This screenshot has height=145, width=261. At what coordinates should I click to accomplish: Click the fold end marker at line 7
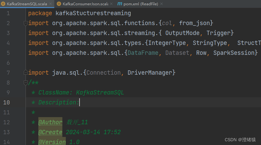tap(26, 72)
